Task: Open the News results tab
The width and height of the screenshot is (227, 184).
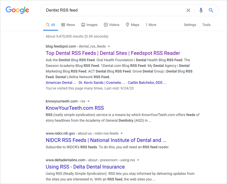Action: coord(68,25)
